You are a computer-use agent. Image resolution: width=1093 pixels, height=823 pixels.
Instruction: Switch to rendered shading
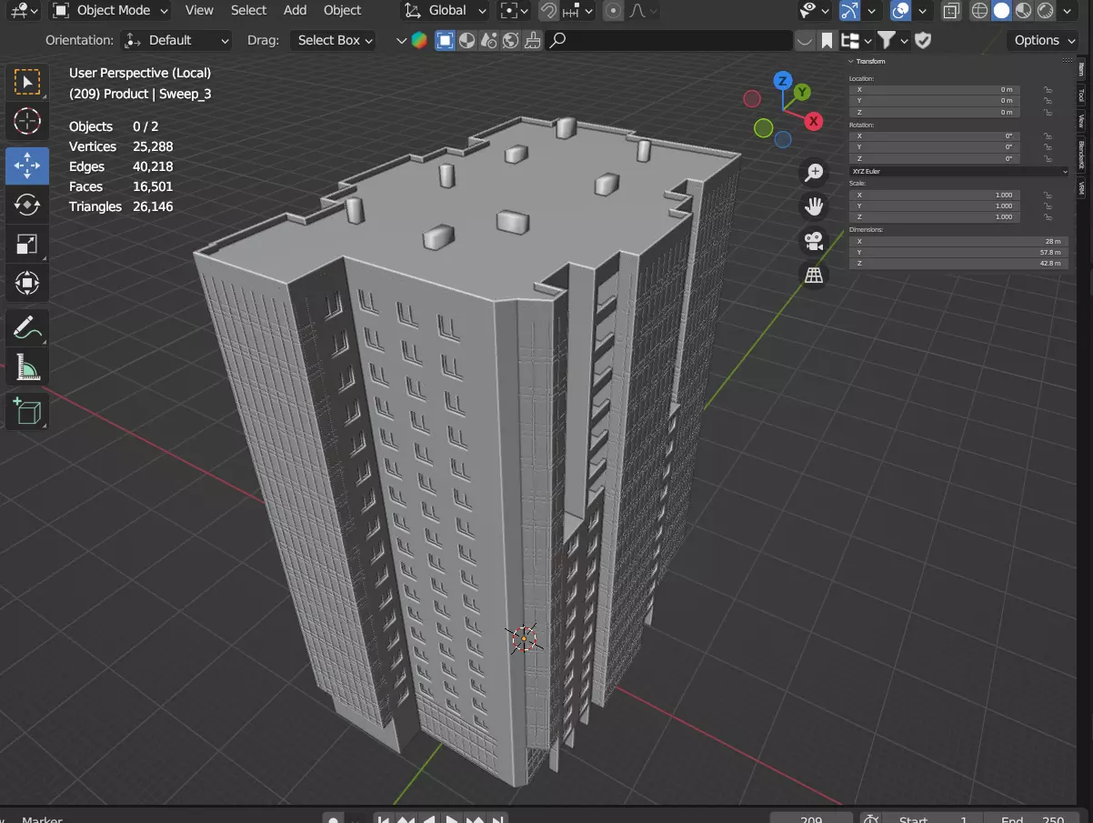(1046, 11)
